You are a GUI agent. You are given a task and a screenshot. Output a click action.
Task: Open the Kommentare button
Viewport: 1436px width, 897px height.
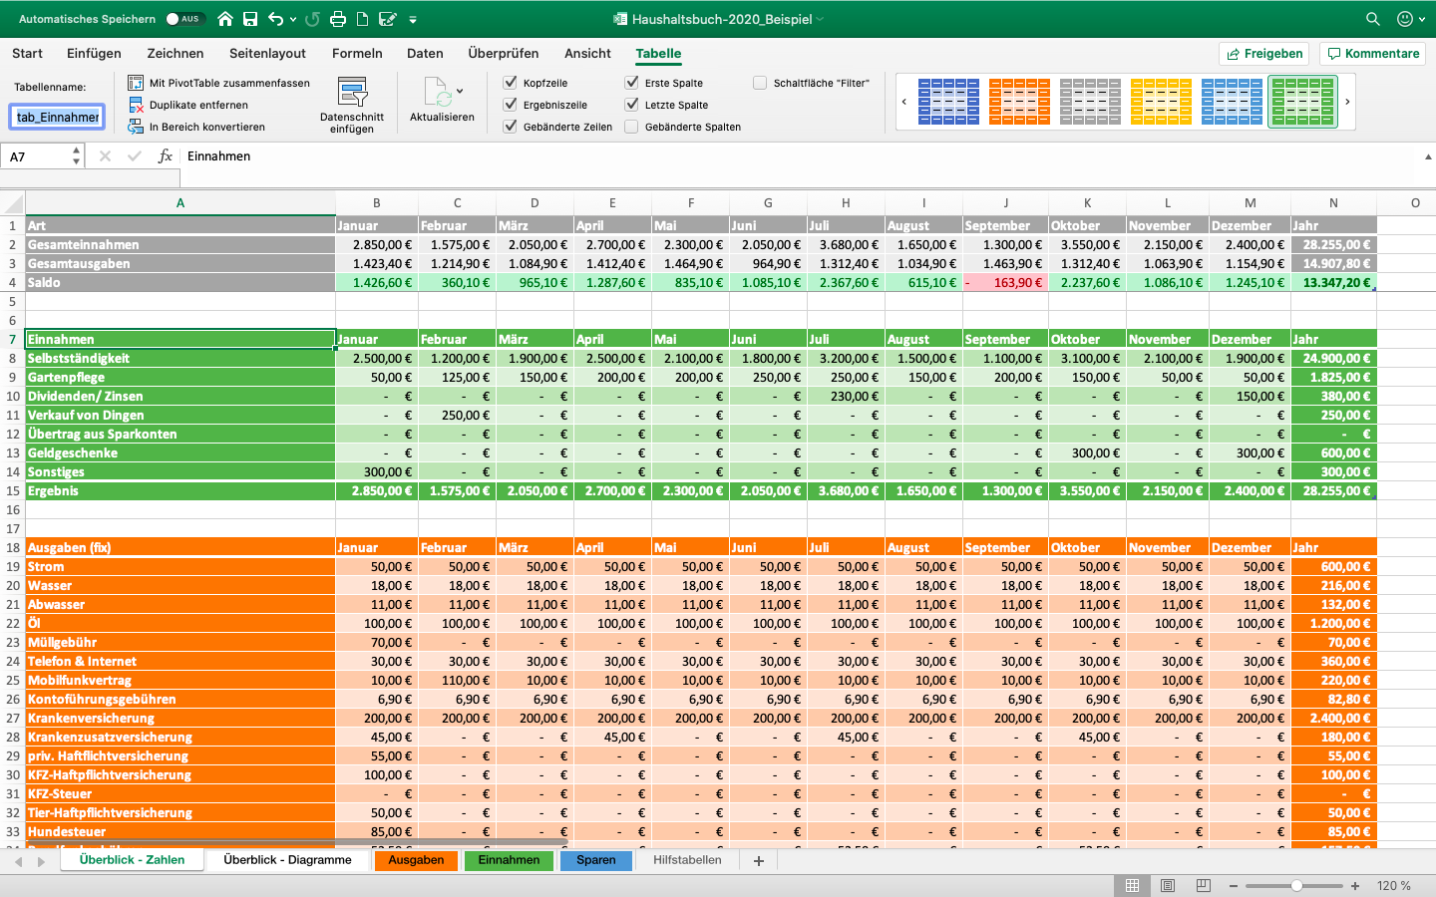1373,54
